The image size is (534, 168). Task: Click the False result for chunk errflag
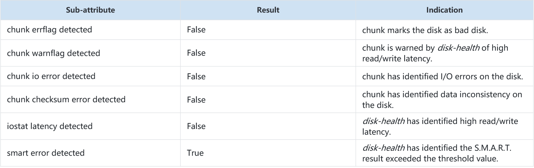point(196,30)
